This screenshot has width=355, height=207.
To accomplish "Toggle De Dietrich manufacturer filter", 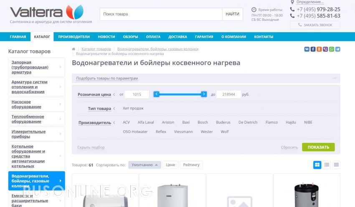I will click(x=248, y=122).
